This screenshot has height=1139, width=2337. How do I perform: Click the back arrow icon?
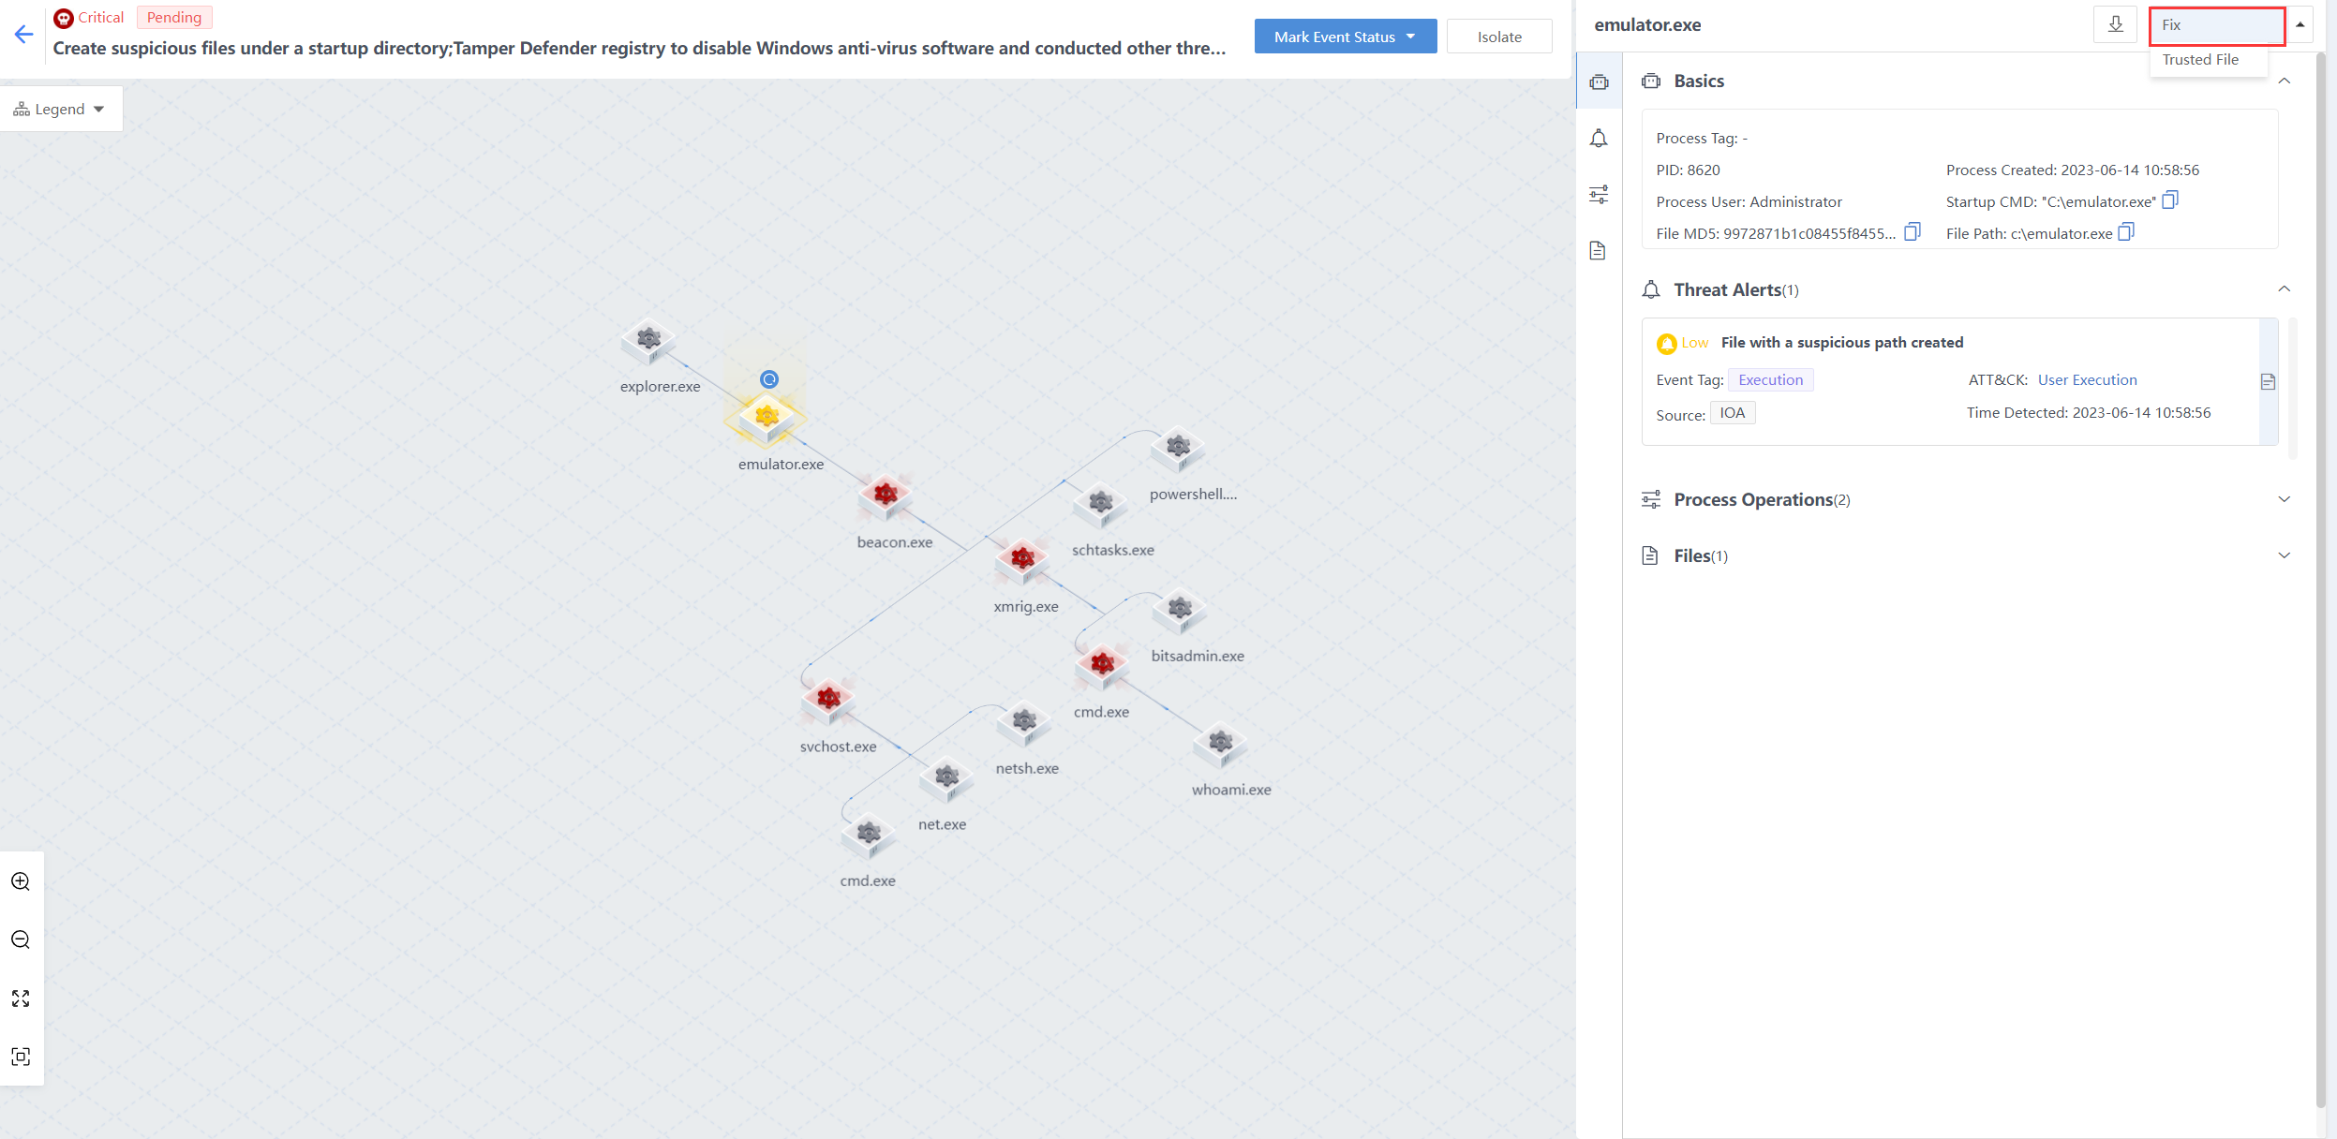(x=23, y=35)
